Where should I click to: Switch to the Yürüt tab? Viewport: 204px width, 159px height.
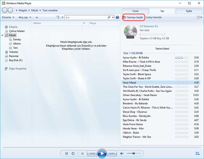click(135, 11)
